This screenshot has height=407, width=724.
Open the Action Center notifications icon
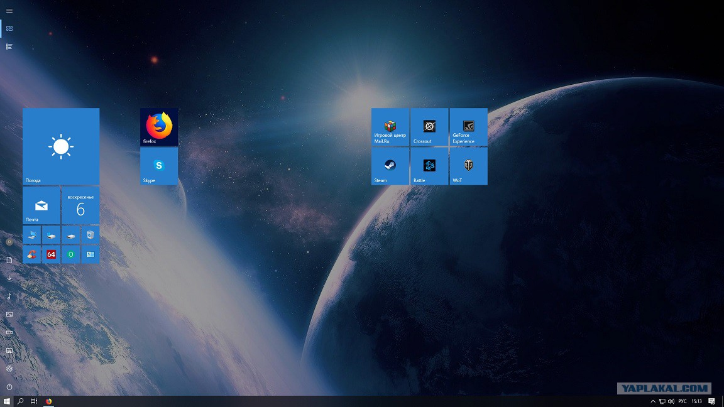click(x=712, y=401)
